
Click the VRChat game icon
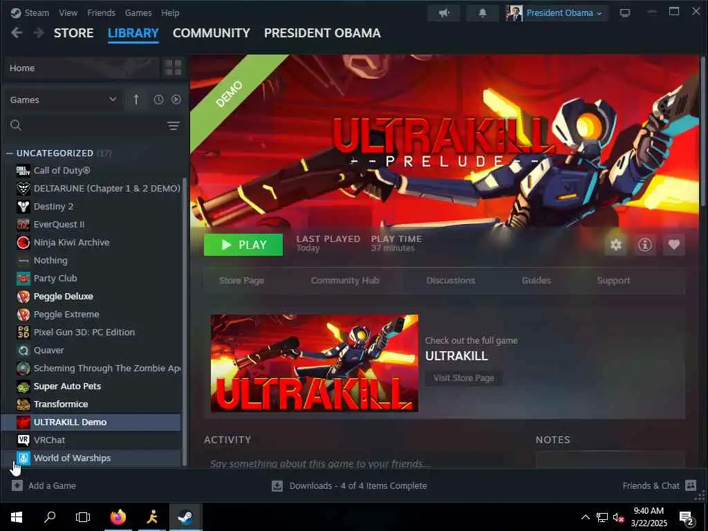[x=24, y=440]
